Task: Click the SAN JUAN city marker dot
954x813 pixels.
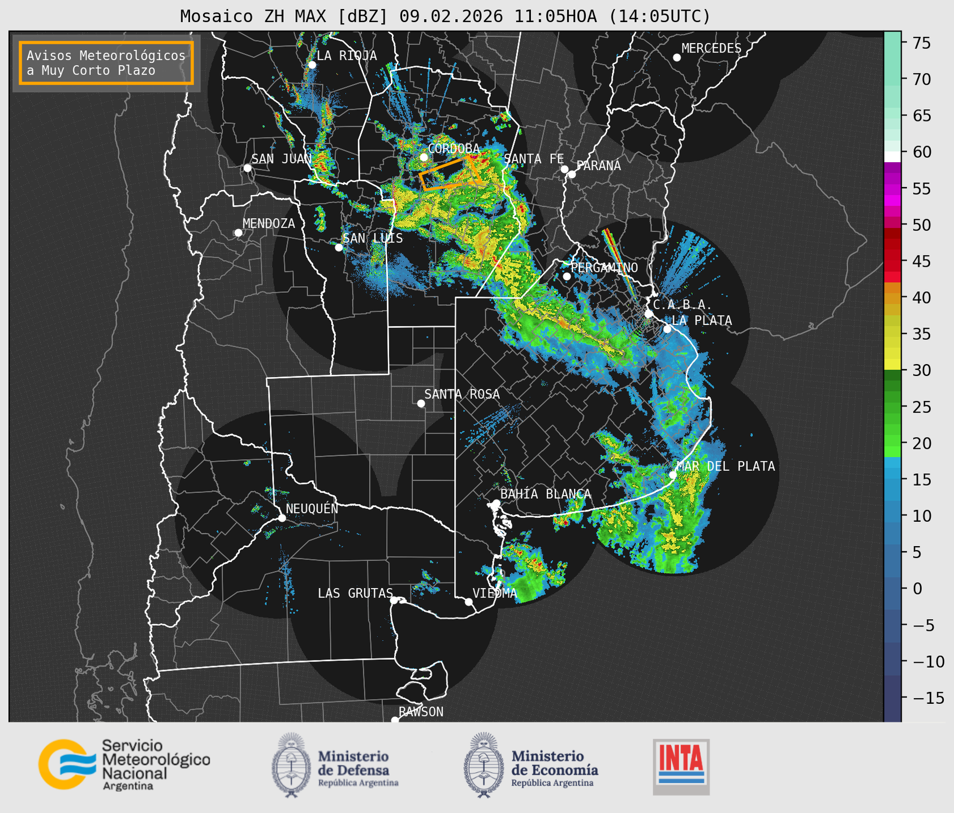Action: click(x=247, y=168)
